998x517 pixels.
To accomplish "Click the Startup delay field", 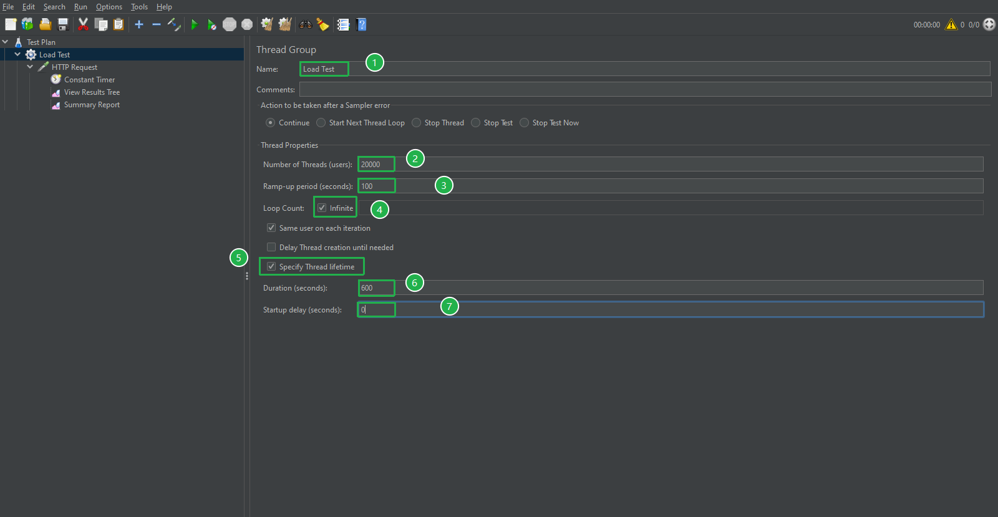I will [x=671, y=309].
